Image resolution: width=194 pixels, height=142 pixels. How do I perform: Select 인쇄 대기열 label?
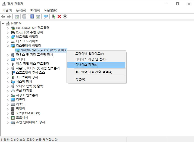pos(24,91)
